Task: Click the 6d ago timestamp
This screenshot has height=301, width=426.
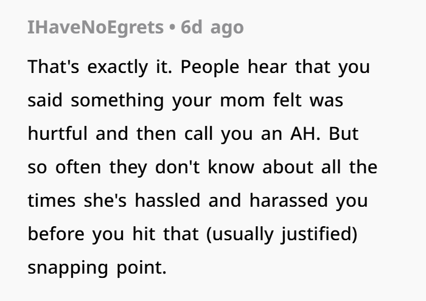Action: (x=212, y=27)
